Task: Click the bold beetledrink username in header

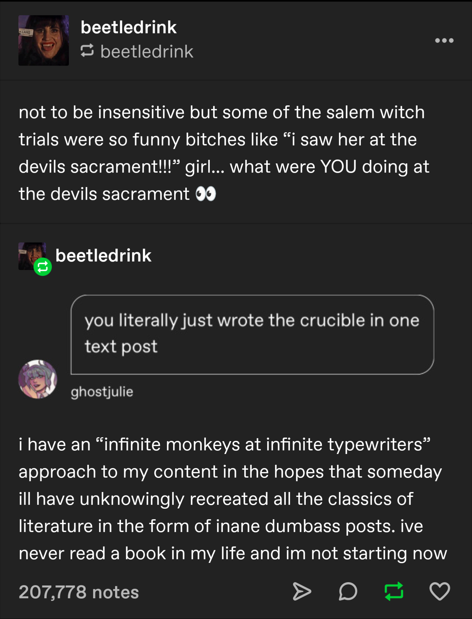Action: pos(128,27)
